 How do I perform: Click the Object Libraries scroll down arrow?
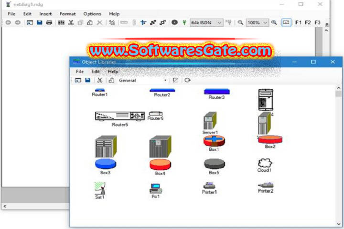point(339,224)
